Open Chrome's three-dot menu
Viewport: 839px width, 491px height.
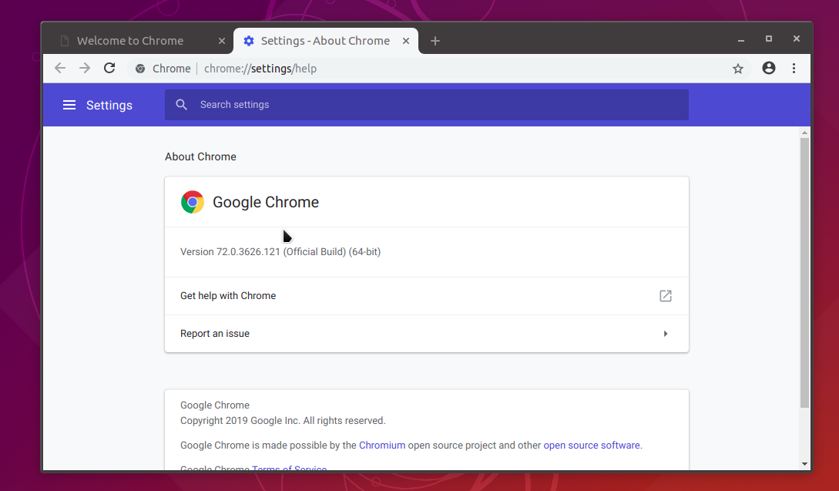point(794,68)
